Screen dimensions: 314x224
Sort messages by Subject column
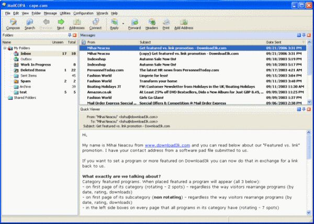tap(201, 42)
